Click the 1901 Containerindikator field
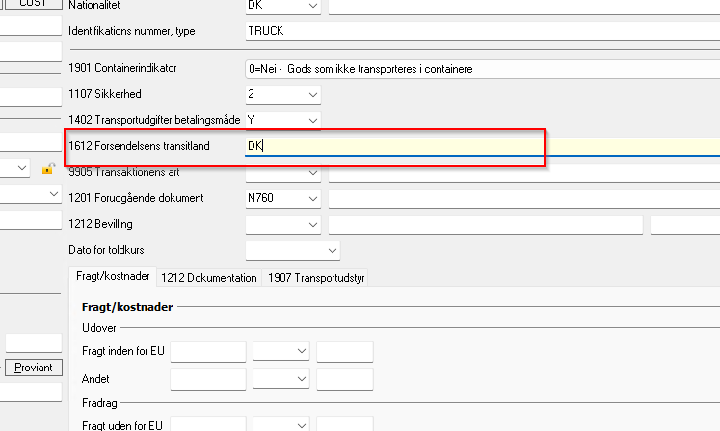720x431 pixels. point(482,69)
